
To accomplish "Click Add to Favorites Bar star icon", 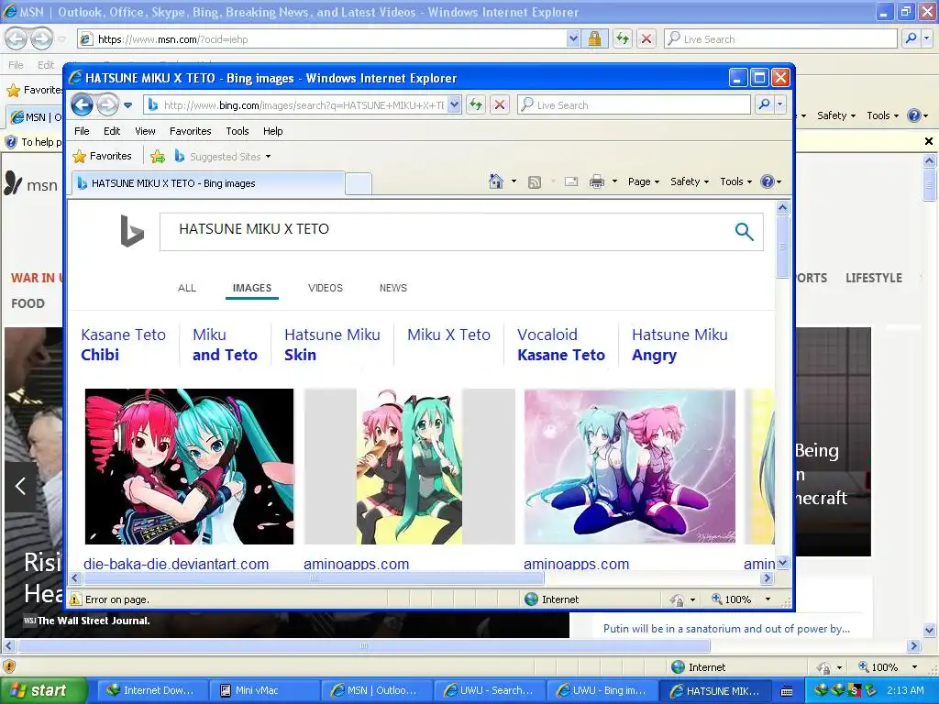I will click(158, 157).
